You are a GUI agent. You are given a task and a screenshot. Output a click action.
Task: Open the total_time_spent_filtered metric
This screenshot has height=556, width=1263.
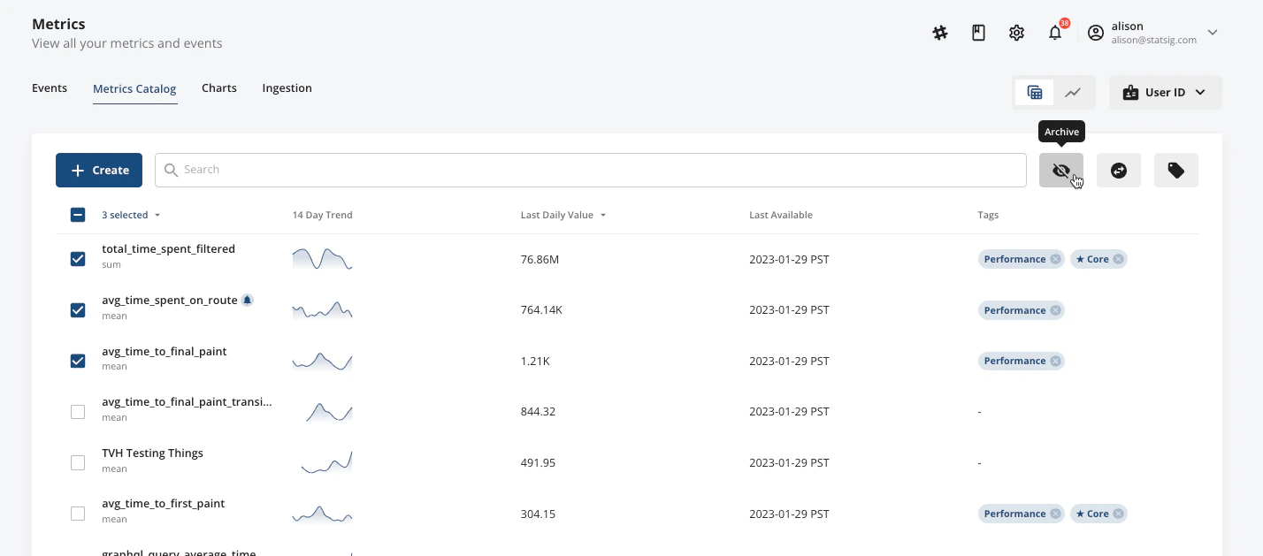[168, 249]
